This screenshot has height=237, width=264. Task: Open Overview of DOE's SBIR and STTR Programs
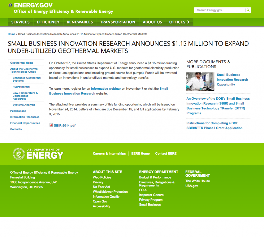(x=218, y=106)
